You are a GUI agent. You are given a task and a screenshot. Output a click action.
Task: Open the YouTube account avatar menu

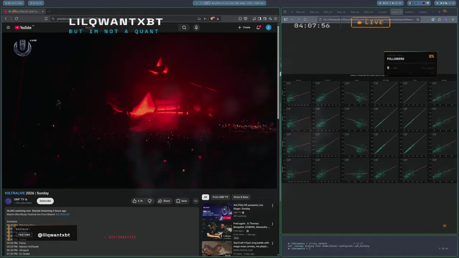pos(268,28)
